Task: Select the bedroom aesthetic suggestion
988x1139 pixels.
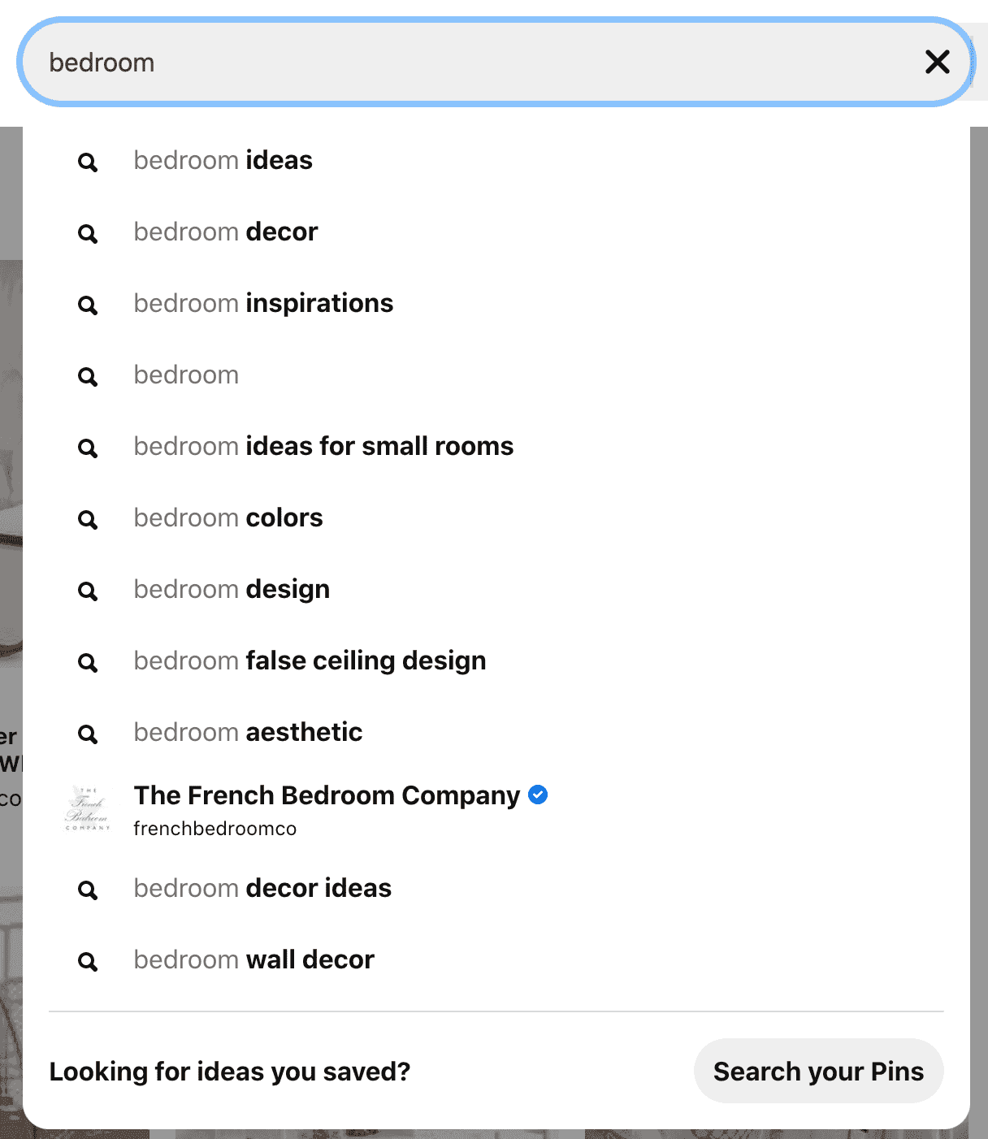Action: (248, 732)
